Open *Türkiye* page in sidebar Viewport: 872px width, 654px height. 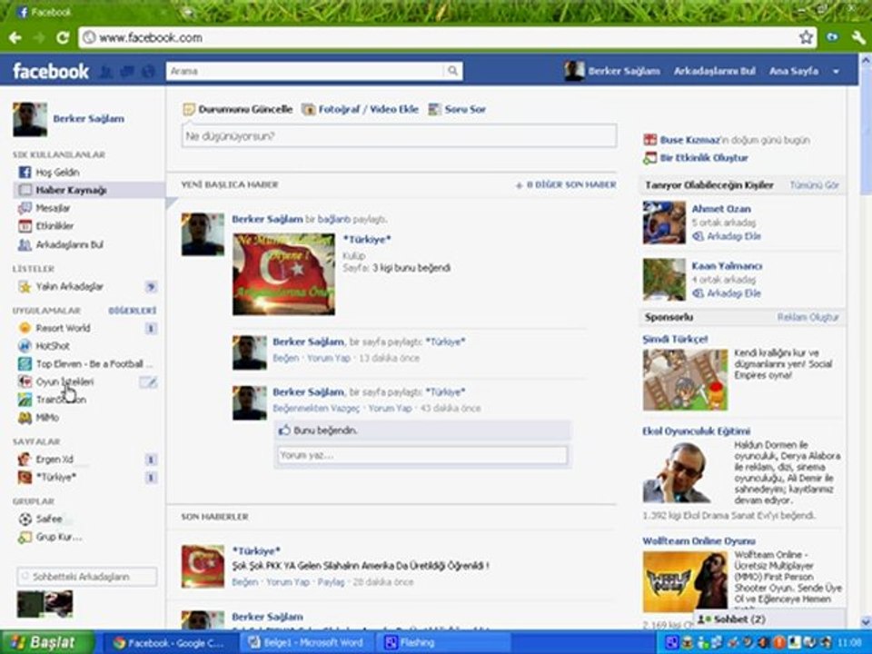click(55, 477)
